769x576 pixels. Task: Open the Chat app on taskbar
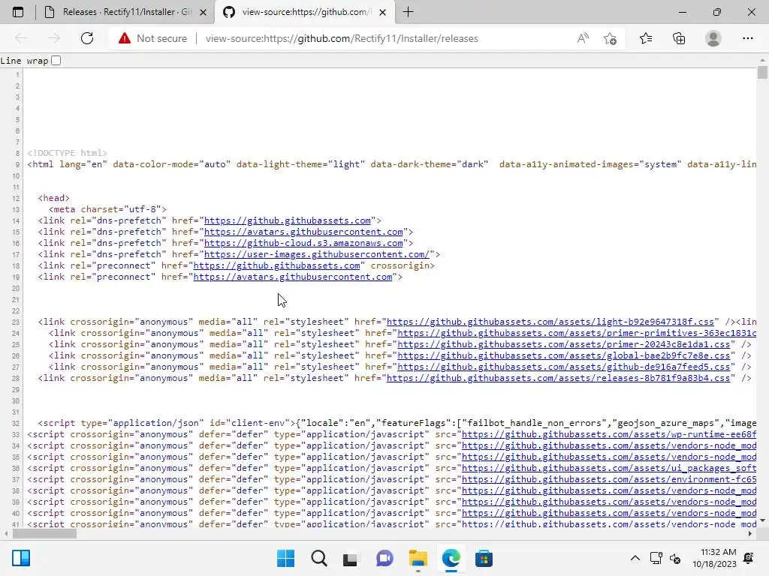pos(384,558)
